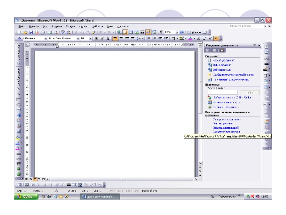
Task: Click the template search field in task pane
Action: (223, 92)
